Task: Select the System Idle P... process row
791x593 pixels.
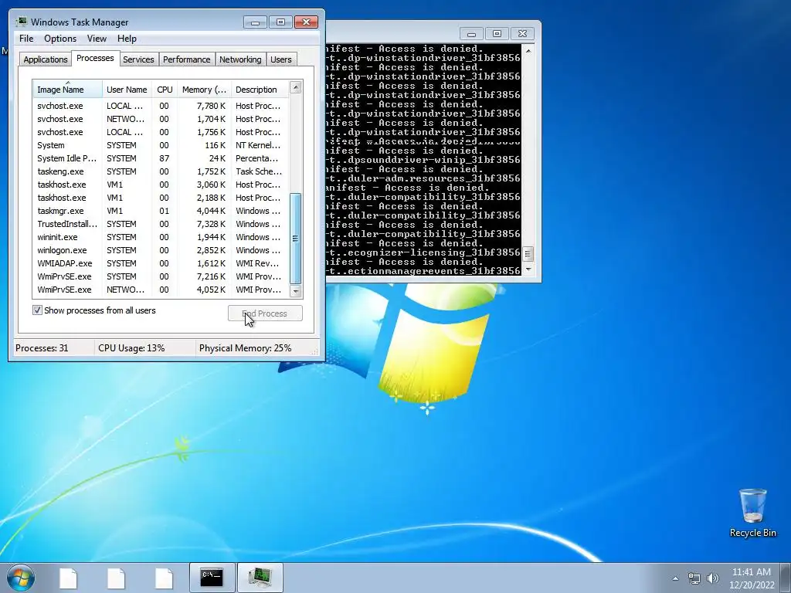Action: (161, 158)
